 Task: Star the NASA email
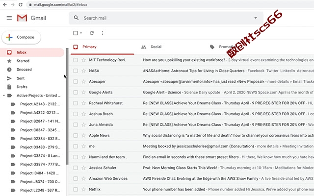click(84, 71)
